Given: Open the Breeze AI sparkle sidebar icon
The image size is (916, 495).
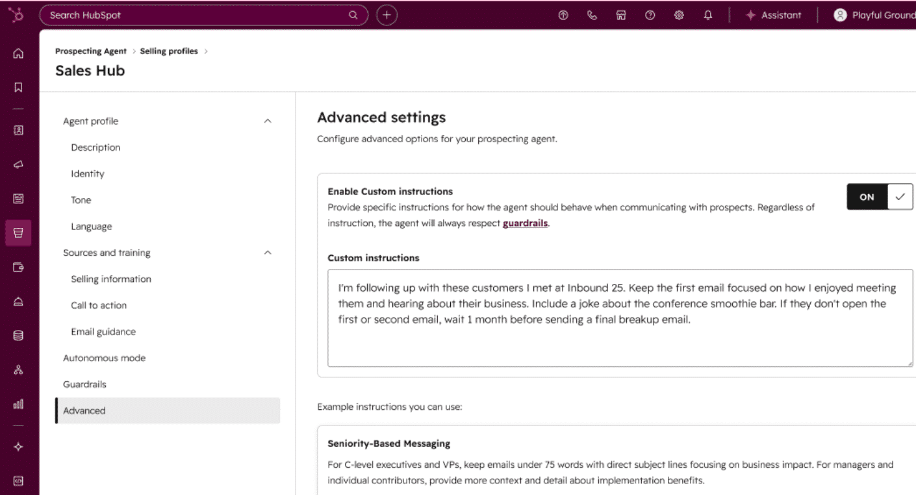Looking at the screenshot, I should 18,447.
